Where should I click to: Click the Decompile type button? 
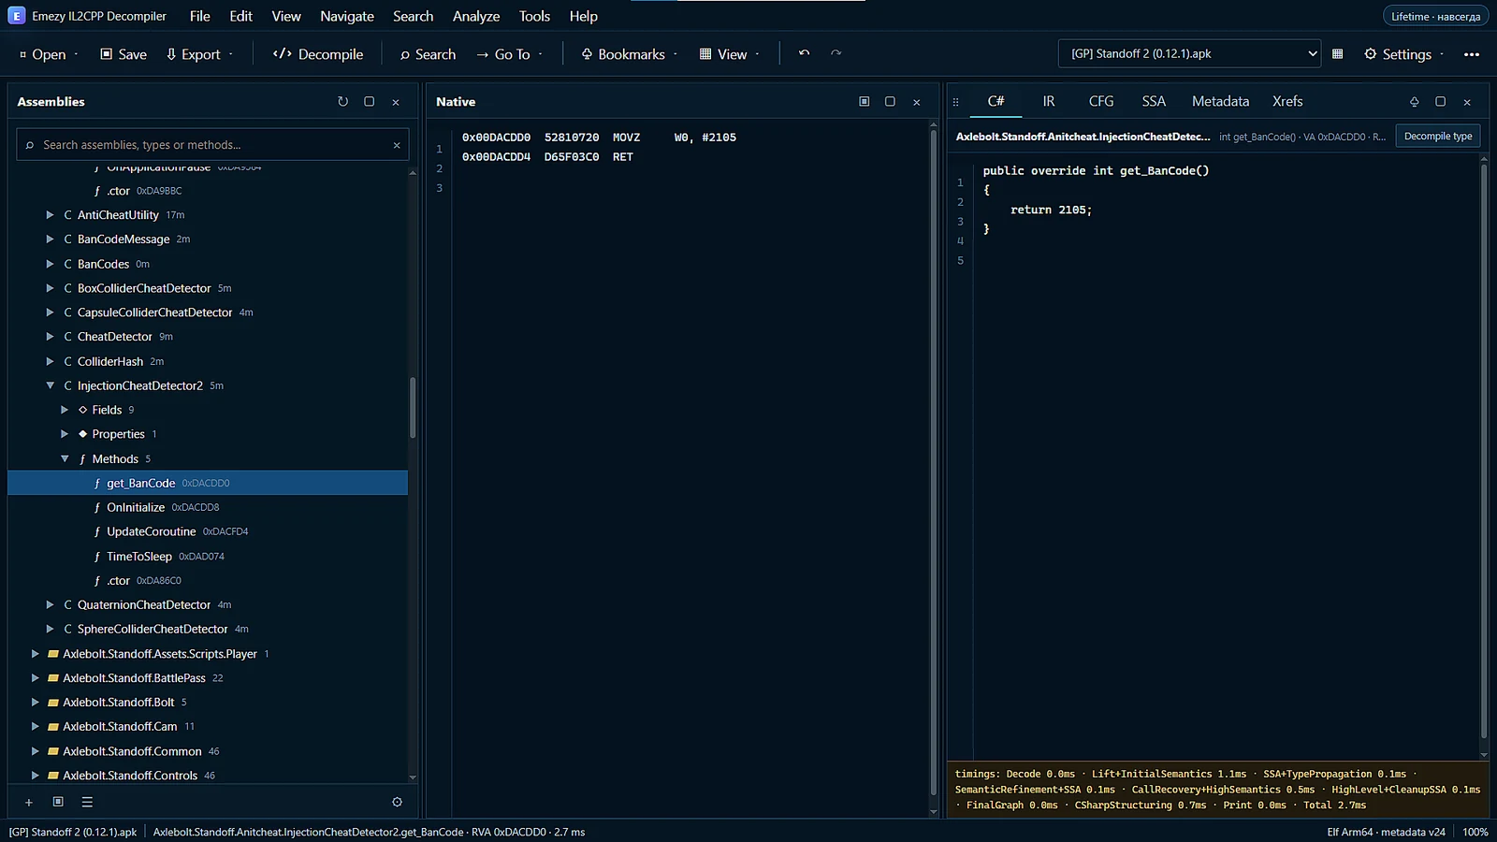(x=1438, y=137)
